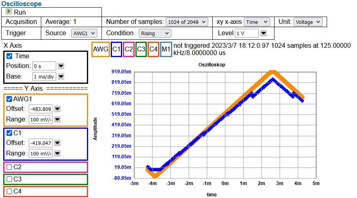Open the Trigger Source AWG1 dropdown

[x=84, y=33]
